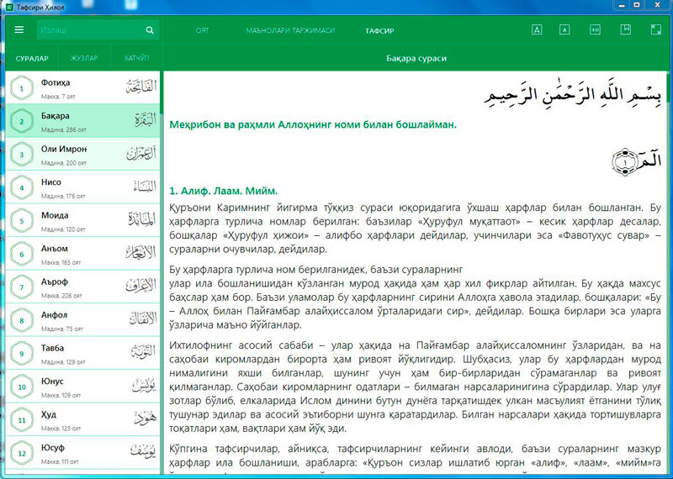The image size is (673, 479).
Task: Open the ХАТЧЎП bookmarks tab
Action: [x=136, y=58]
